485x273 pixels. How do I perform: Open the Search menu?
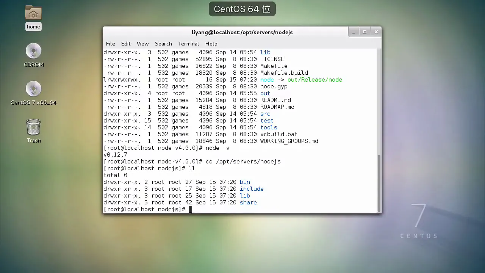pyautogui.click(x=163, y=44)
